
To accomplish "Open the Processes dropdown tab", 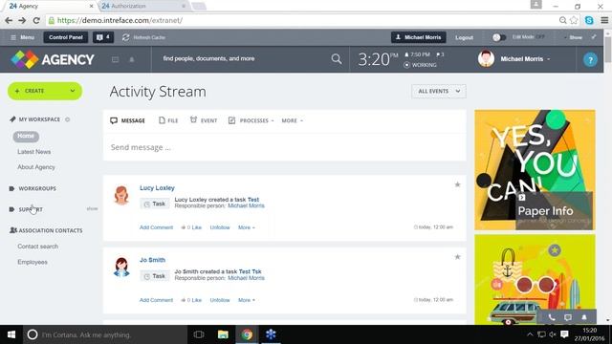I will point(251,120).
